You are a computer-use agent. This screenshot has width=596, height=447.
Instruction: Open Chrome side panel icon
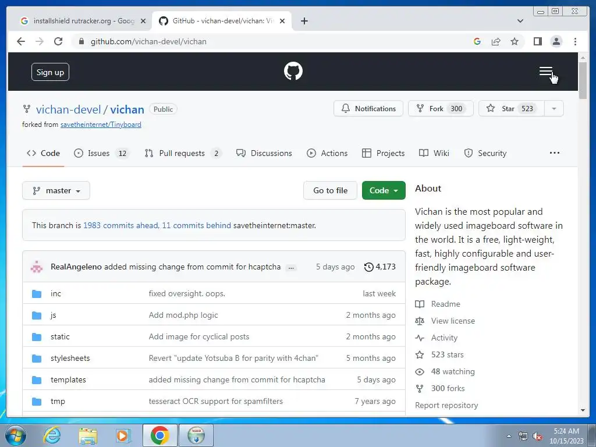coord(537,41)
